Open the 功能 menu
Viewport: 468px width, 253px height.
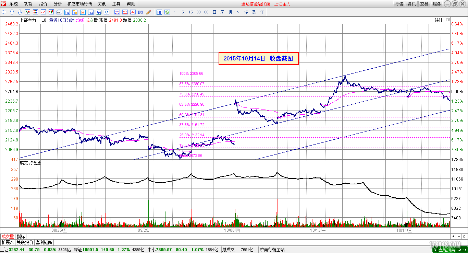pyautogui.click(x=28, y=4)
